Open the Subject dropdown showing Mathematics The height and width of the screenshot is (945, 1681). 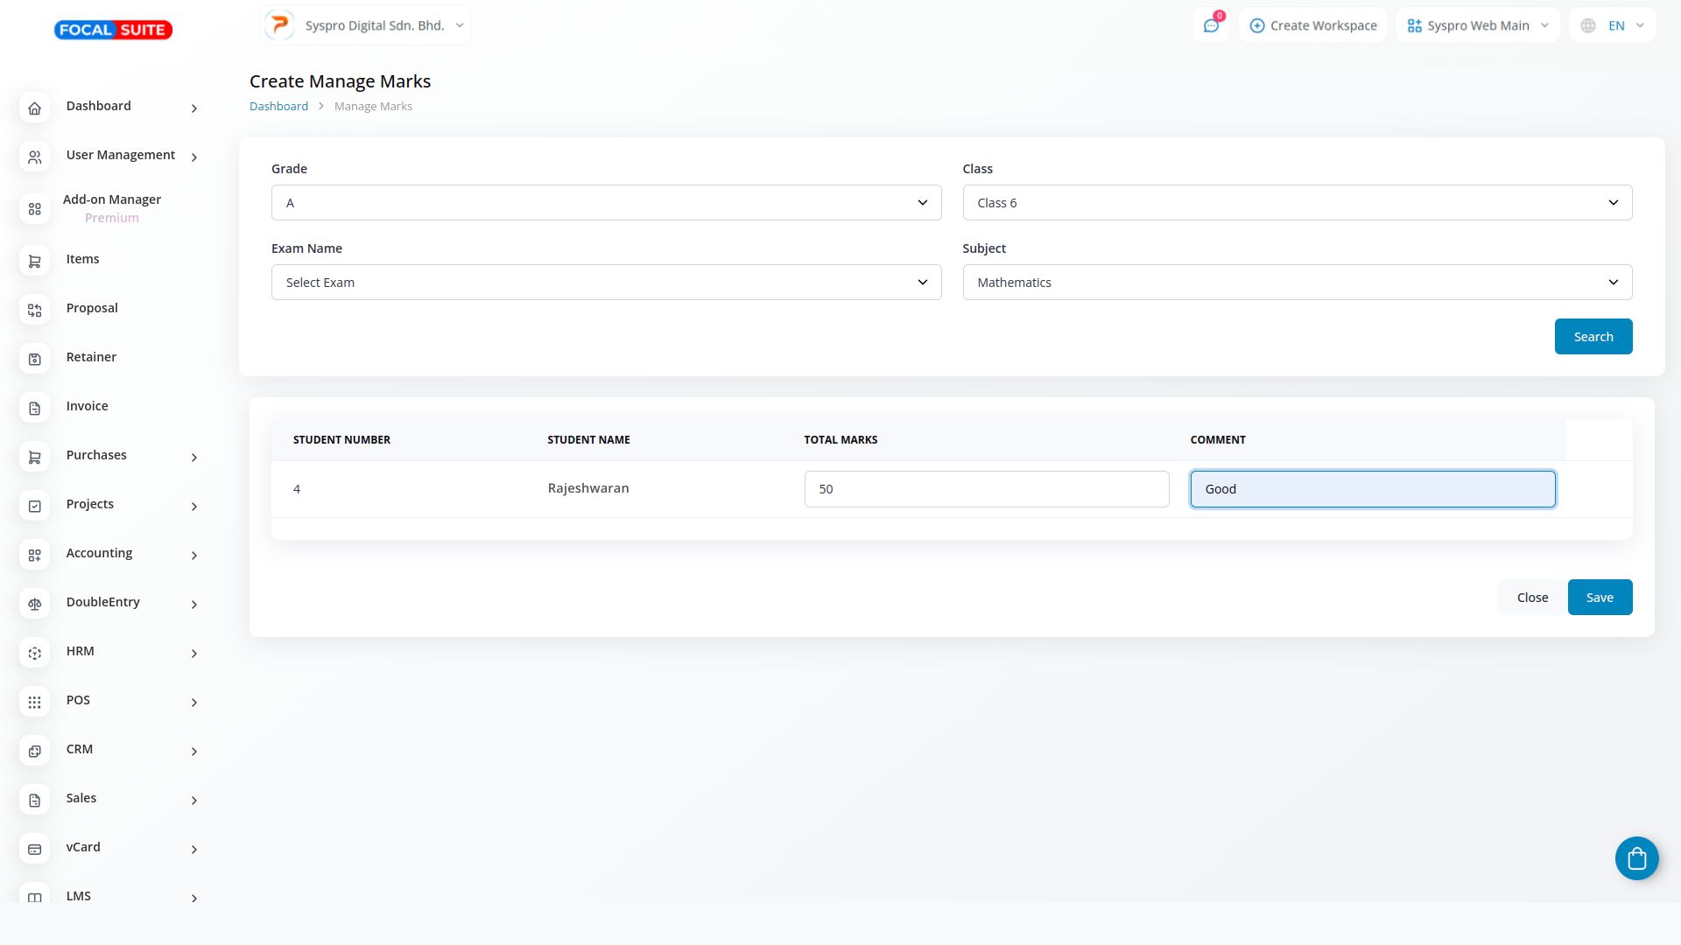tap(1297, 283)
